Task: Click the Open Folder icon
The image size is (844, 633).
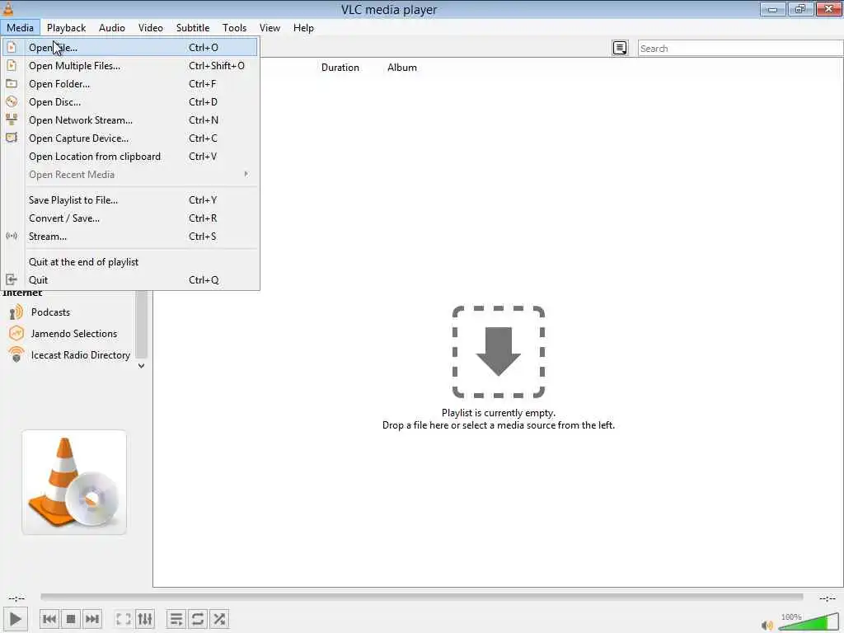Action: [12, 83]
